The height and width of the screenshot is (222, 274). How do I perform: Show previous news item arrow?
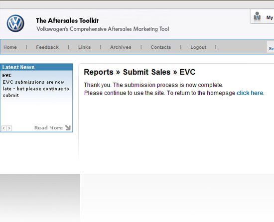pyautogui.click(x=3, y=128)
